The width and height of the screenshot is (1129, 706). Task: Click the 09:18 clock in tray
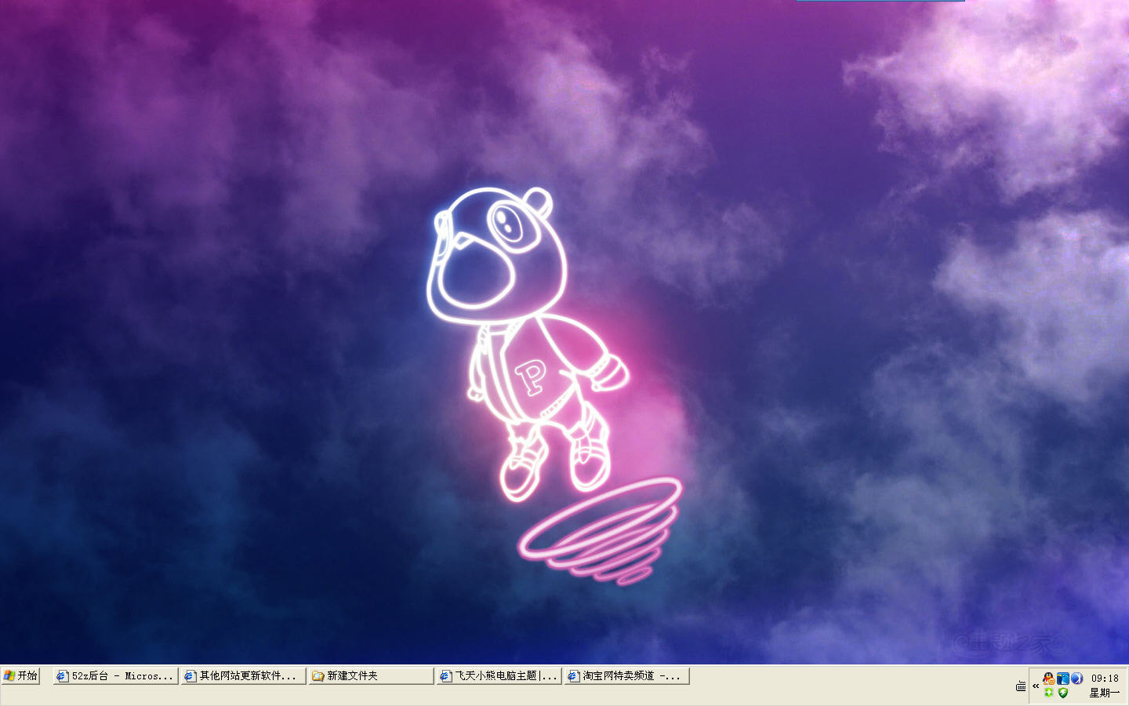[x=1105, y=679]
